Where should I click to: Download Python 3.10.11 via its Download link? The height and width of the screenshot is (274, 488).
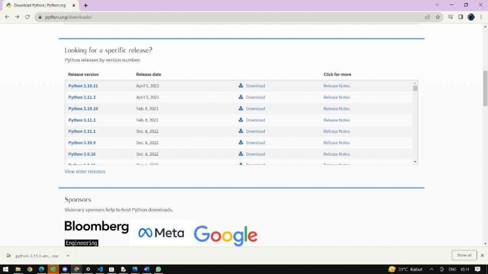coord(255,85)
